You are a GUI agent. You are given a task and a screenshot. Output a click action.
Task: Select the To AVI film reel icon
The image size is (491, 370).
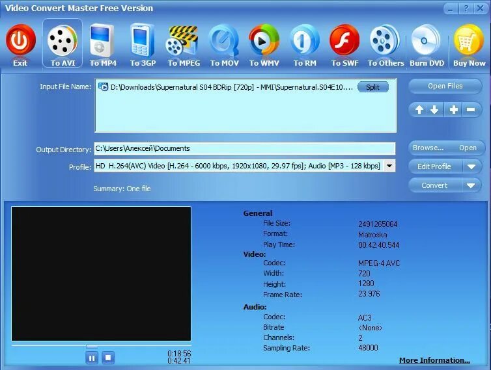(63, 40)
